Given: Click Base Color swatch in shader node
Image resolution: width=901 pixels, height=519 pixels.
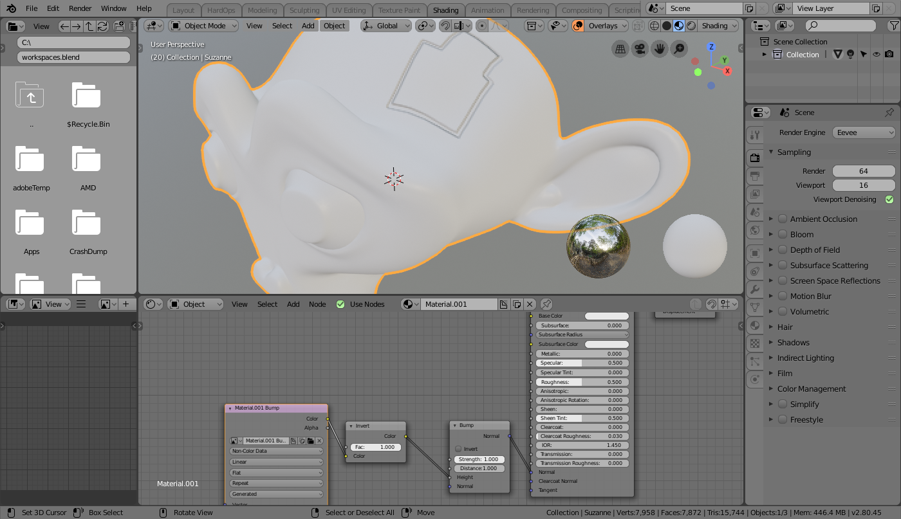Looking at the screenshot, I should coord(607,316).
